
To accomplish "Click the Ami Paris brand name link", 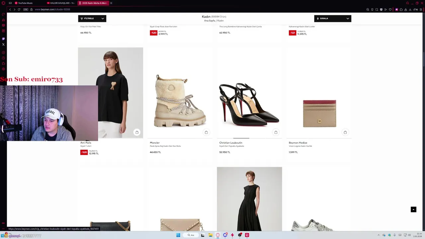I will (x=86, y=143).
